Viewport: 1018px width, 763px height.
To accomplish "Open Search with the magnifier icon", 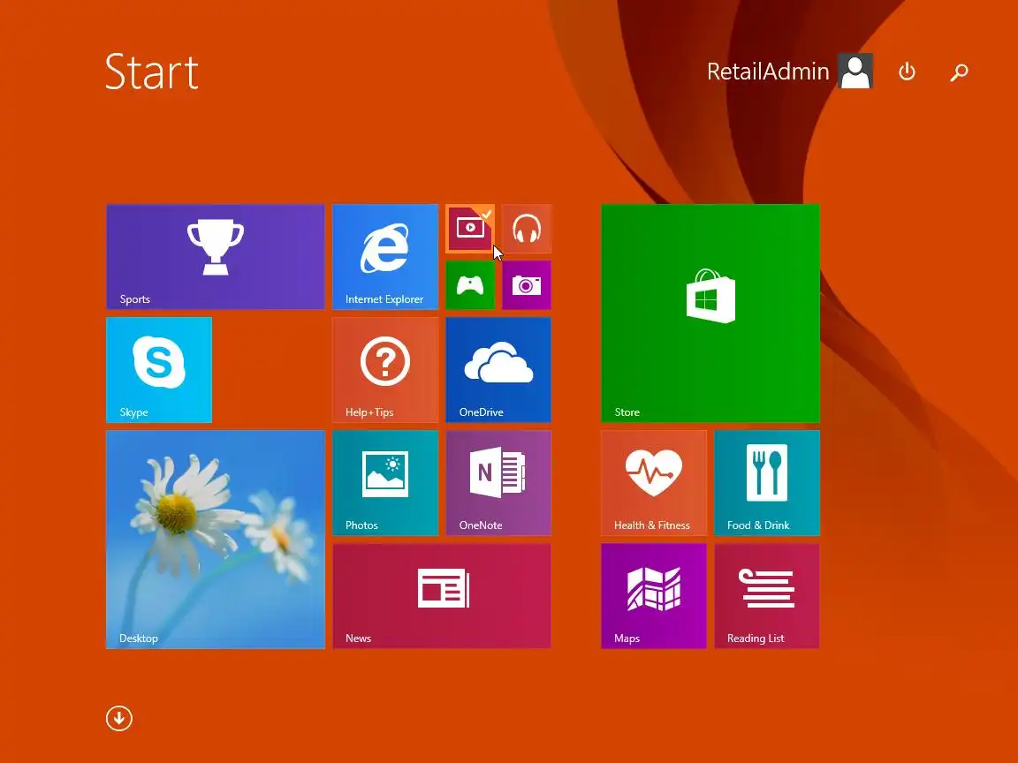I will coord(959,72).
